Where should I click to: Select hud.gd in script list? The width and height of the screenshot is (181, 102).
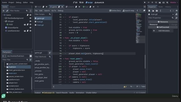tap(43, 22)
